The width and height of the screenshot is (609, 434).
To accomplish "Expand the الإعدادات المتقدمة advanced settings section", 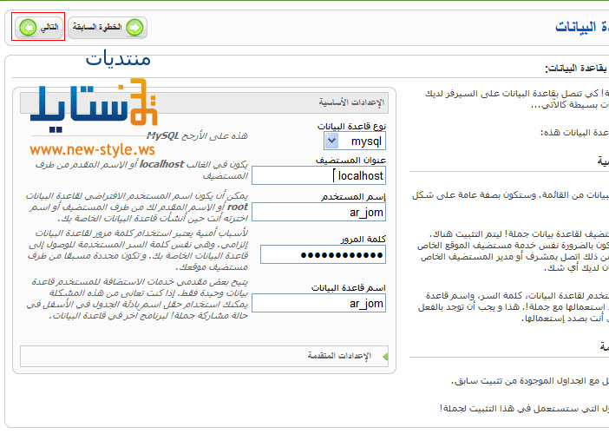I will point(204,356).
